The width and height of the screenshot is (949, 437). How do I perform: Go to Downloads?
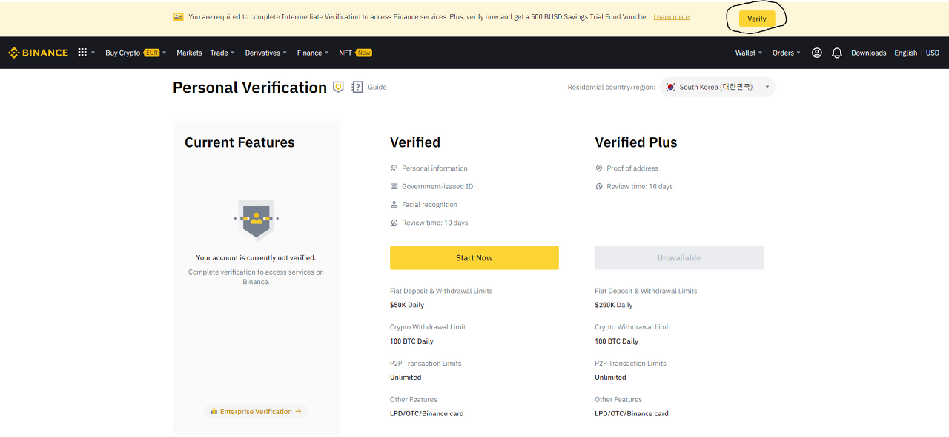point(868,53)
